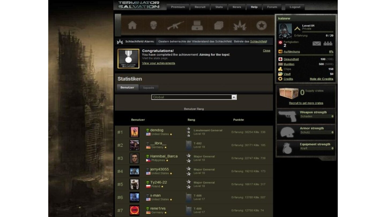Image resolution: width=386 pixels, height=217 pixels.
Task: Open jerry43055's avatar thumbnail
Action: 134,171
